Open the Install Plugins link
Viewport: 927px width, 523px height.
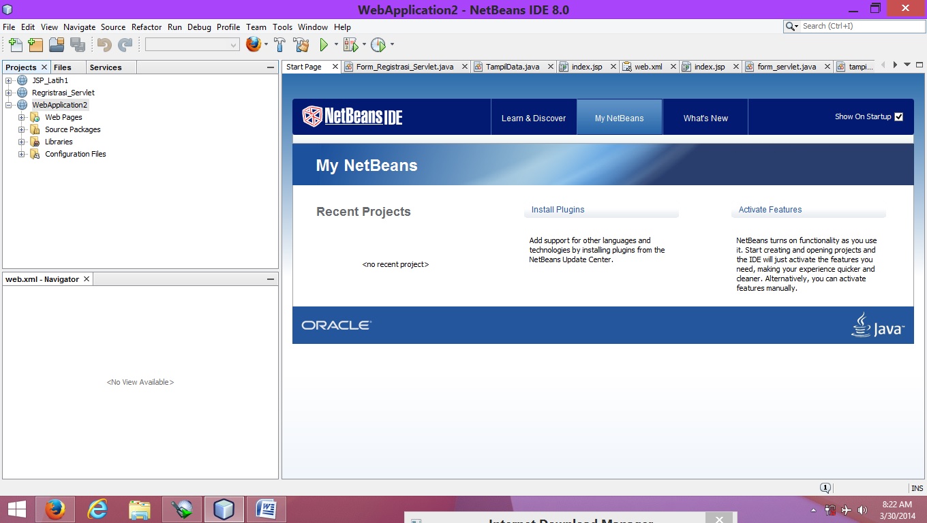558,209
